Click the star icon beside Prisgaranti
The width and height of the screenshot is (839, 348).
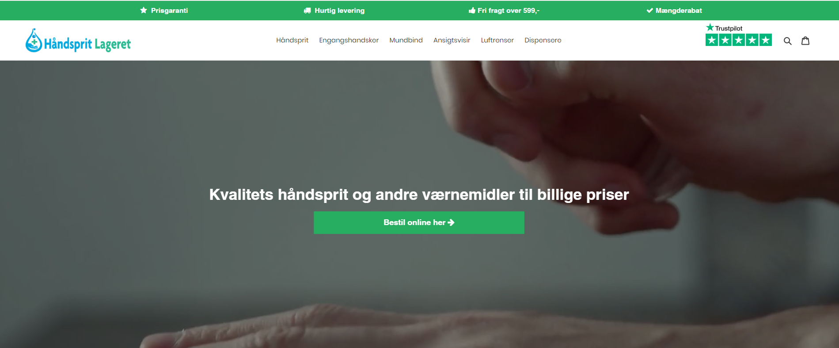point(144,10)
